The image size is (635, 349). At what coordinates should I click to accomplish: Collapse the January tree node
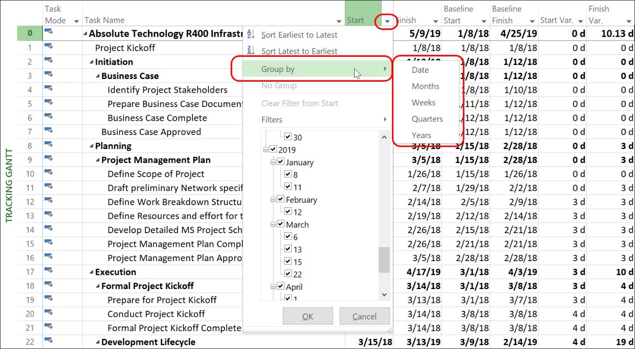click(273, 162)
